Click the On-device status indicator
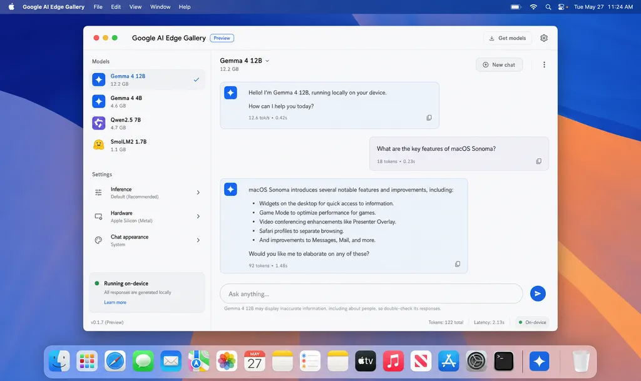 click(x=532, y=322)
